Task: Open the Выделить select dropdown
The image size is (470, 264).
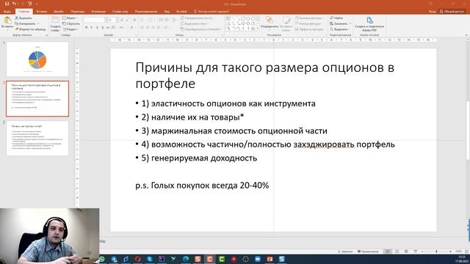Action: [340, 29]
